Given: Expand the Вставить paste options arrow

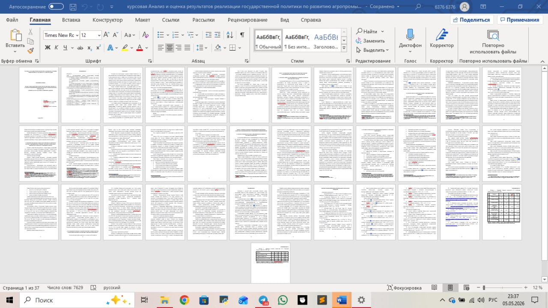Looking at the screenshot, I should (15, 51).
